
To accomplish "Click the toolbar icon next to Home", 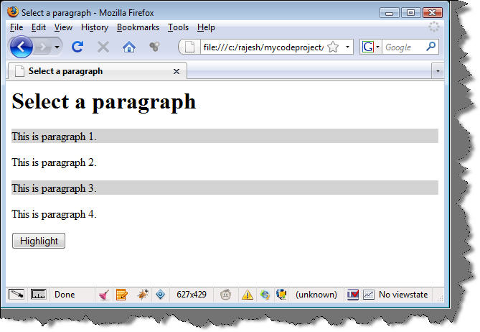I will click(154, 47).
